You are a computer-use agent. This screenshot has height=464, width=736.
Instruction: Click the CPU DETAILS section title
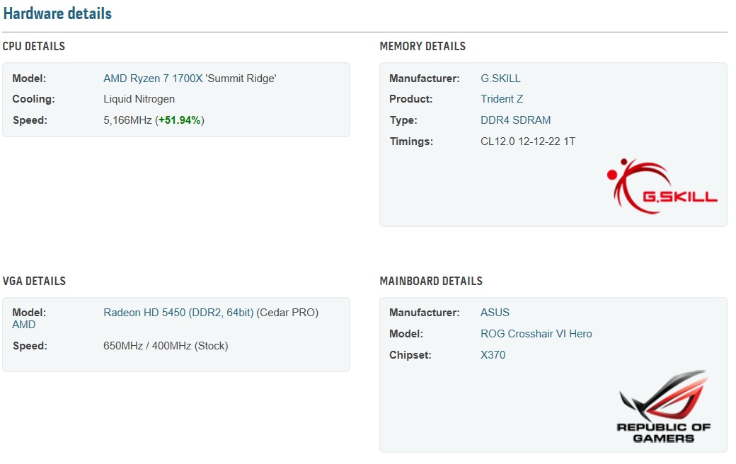pos(34,46)
